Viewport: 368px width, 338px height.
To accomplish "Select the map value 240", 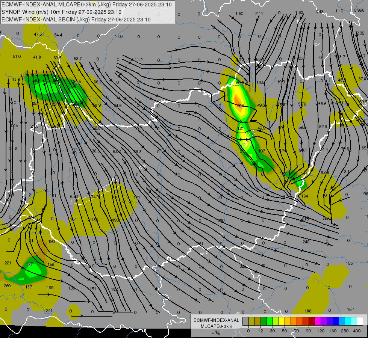I will click(306, 242).
